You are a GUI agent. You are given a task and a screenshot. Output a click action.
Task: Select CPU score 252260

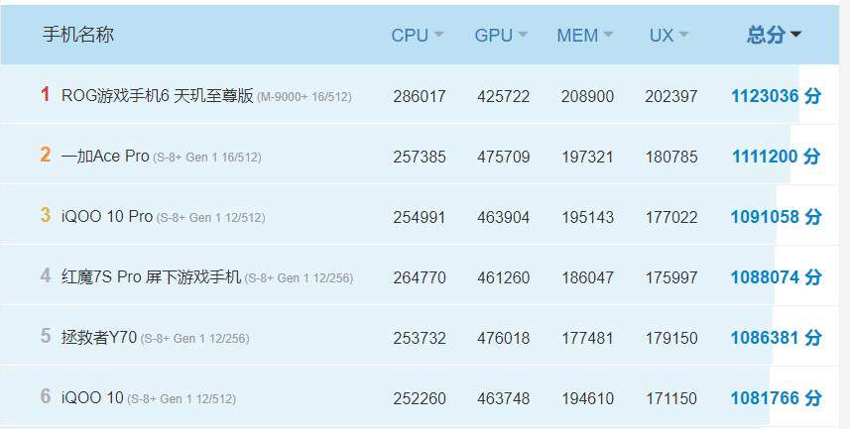(x=420, y=398)
